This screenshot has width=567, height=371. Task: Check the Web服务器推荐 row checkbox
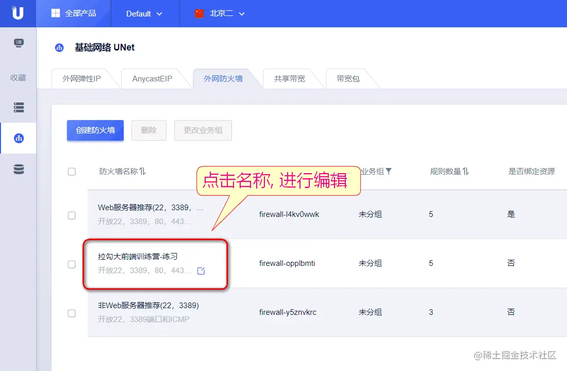coord(72,215)
